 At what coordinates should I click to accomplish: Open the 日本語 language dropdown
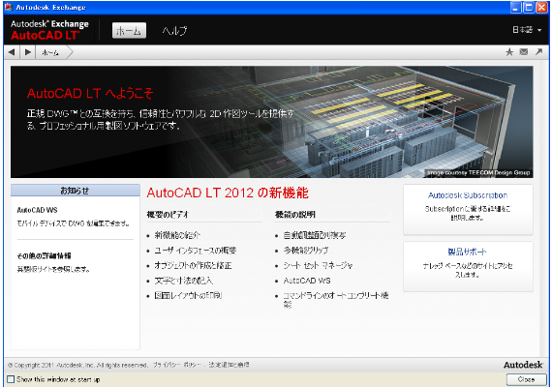(527, 30)
